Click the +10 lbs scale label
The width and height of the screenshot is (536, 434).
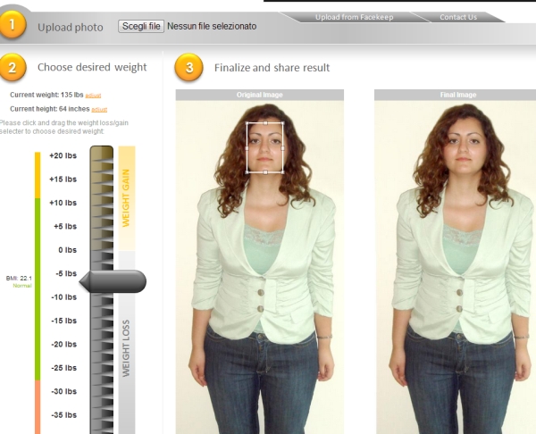pos(63,203)
